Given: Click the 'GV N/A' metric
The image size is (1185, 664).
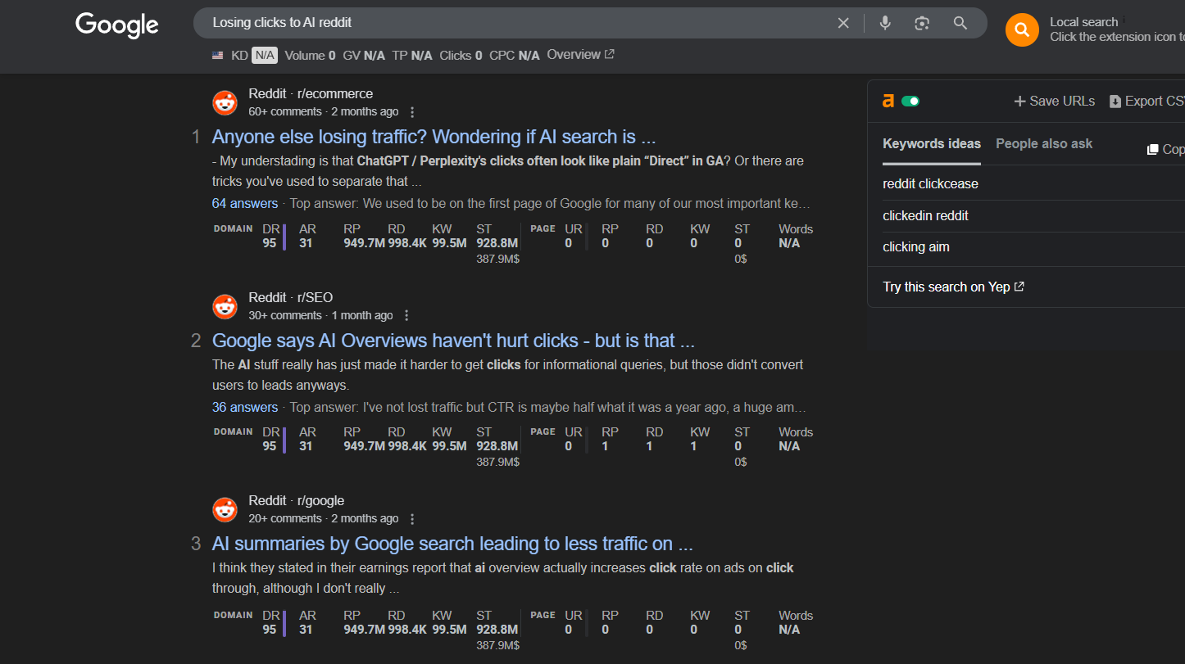Looking at the screenshot, I should (364, 56).
